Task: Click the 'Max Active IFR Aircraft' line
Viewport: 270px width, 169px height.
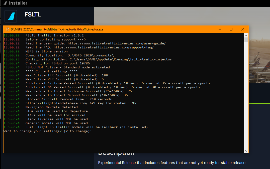Action: [67, 75]
